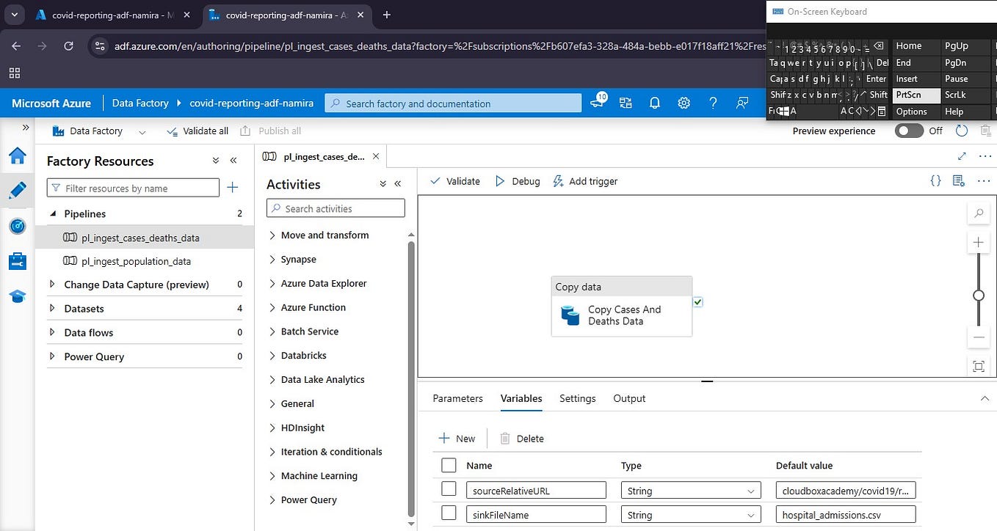View the pipeline JSON code via curly-braces icon
The image size is (997, 531).
[935, 180]
